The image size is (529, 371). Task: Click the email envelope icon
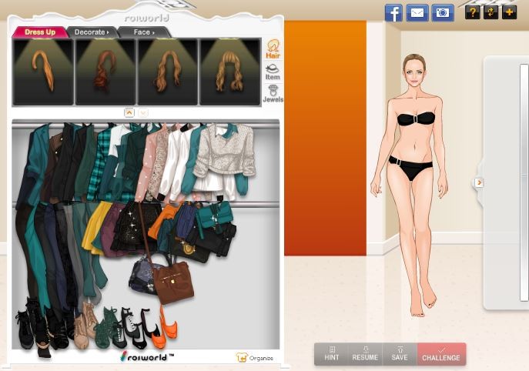tap(417, 13)
